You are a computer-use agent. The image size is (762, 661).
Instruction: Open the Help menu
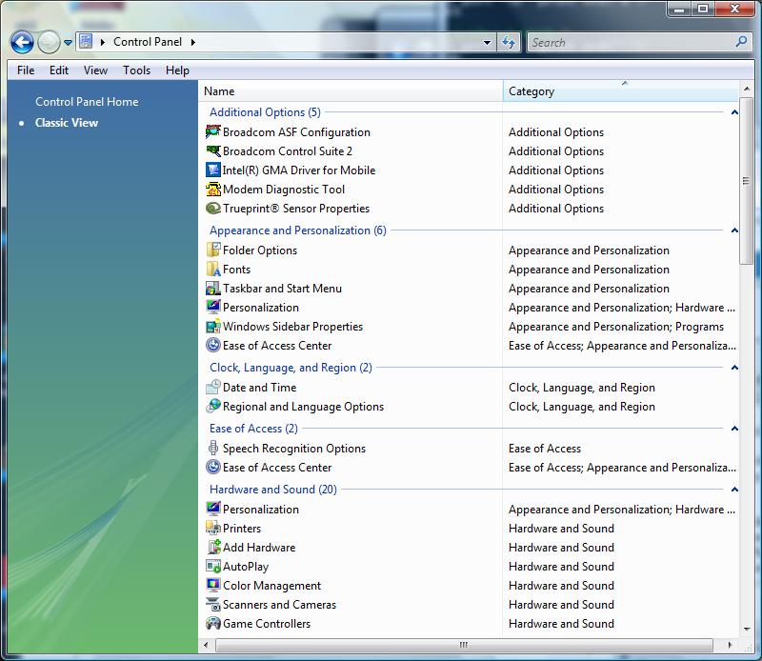(x=177, y=70)
